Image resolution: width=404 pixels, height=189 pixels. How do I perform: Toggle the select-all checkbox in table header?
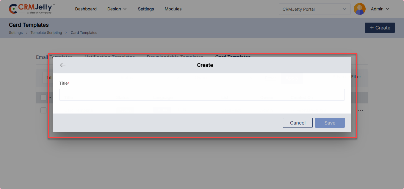[43, 97]
